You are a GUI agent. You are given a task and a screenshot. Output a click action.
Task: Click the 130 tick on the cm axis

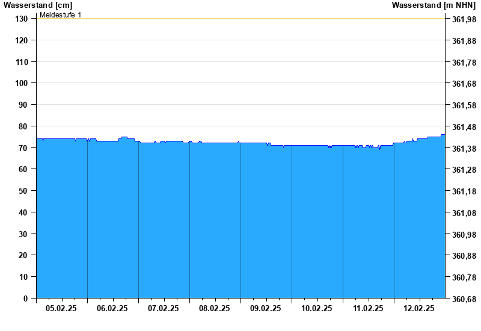[22, 19]
